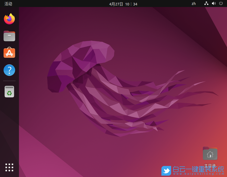Open the 活动 Activities overview

(x=8, y=4)
